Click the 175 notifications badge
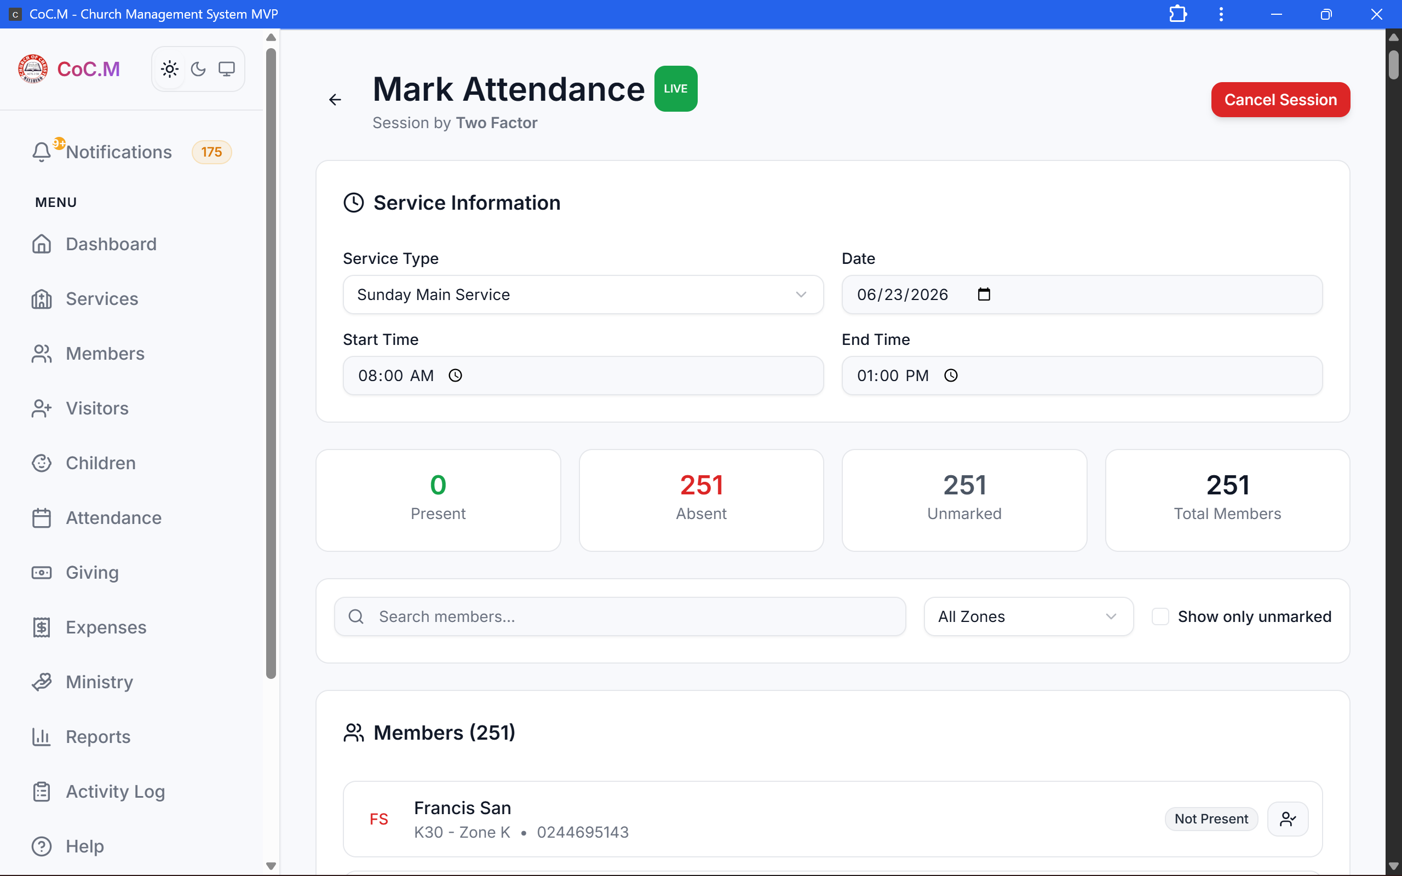Screen dimensions: 1402x876 [x=211, y=152]
